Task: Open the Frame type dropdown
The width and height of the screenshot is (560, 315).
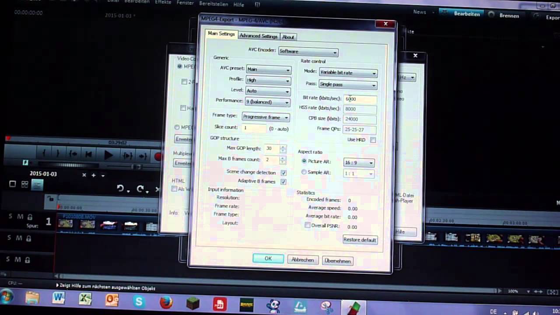Action: click(266, 117)
